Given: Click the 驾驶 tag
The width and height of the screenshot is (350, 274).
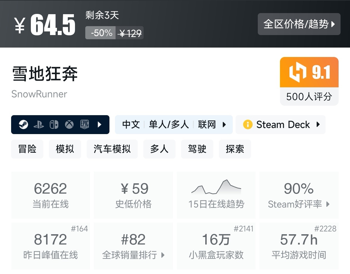Looking at the screenshot, I should [197, 149].
